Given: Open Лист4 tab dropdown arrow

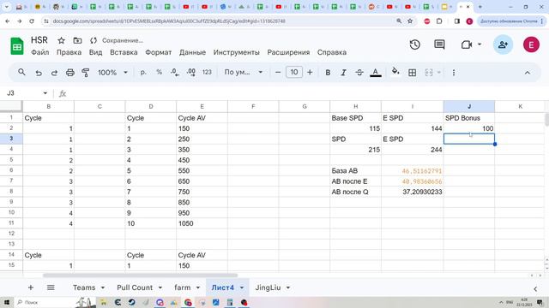Looking at the screenshot, I should tap(242, 287).
